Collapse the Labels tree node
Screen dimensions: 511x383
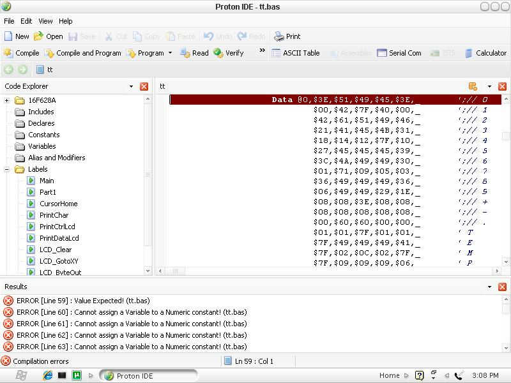coord(7,169)
